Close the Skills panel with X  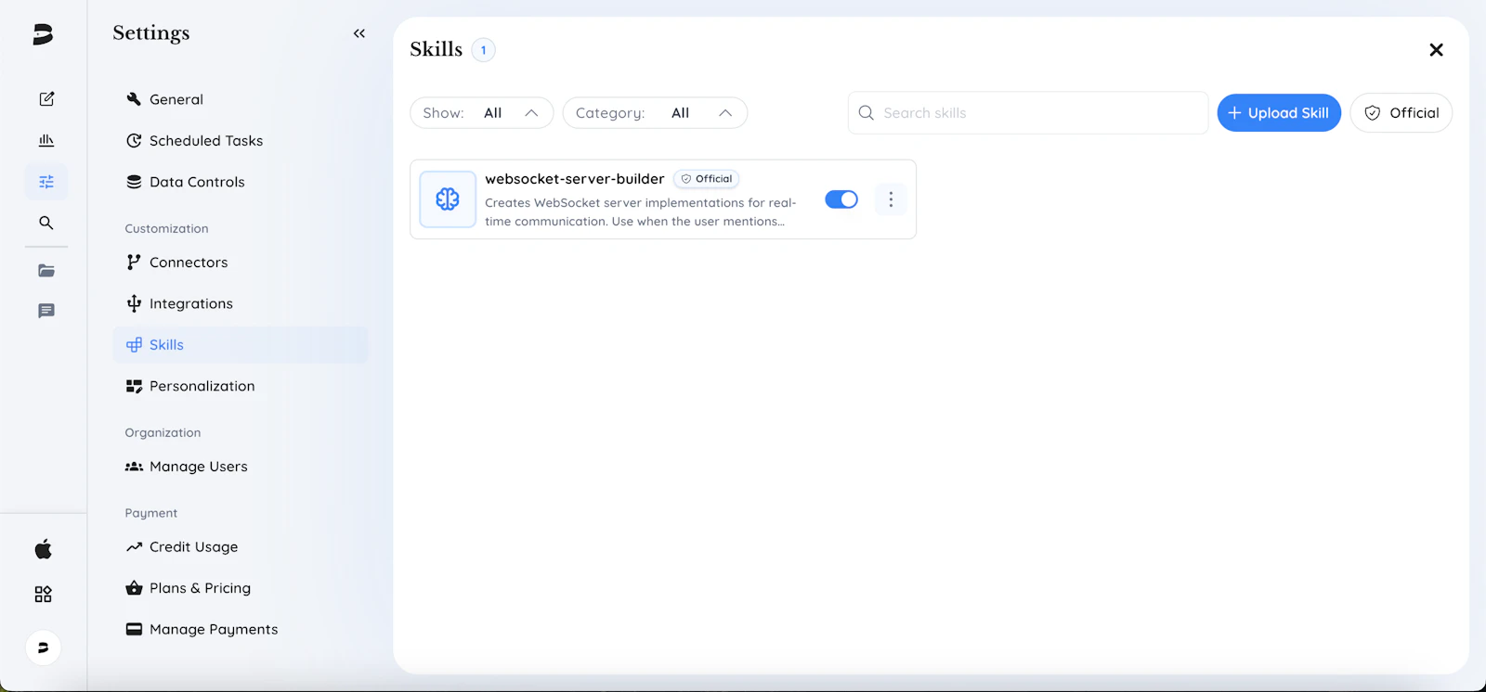pyautogui.click(x=1436, y=50)
